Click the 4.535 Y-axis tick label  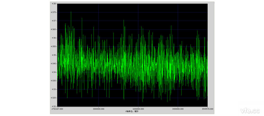(54, 81)
